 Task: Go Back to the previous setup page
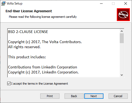coord(74,96)
